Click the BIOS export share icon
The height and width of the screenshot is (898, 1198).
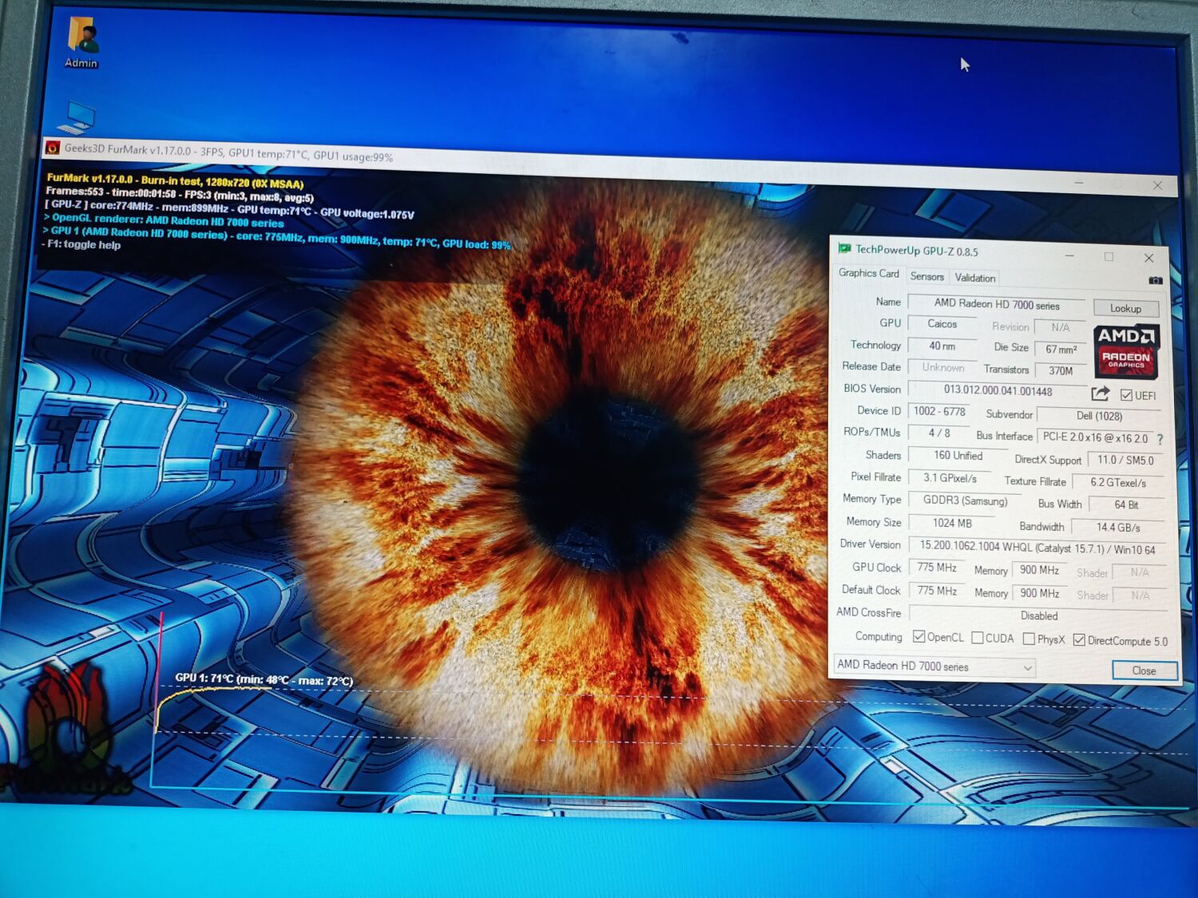click(1101, 394)
